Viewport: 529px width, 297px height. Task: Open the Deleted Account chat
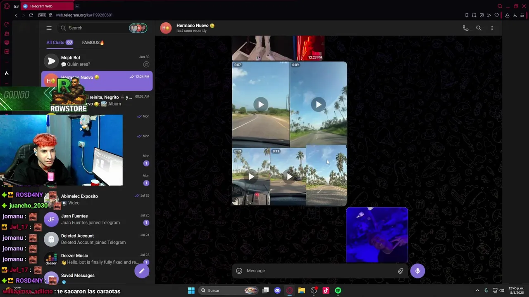click(97, 239)
